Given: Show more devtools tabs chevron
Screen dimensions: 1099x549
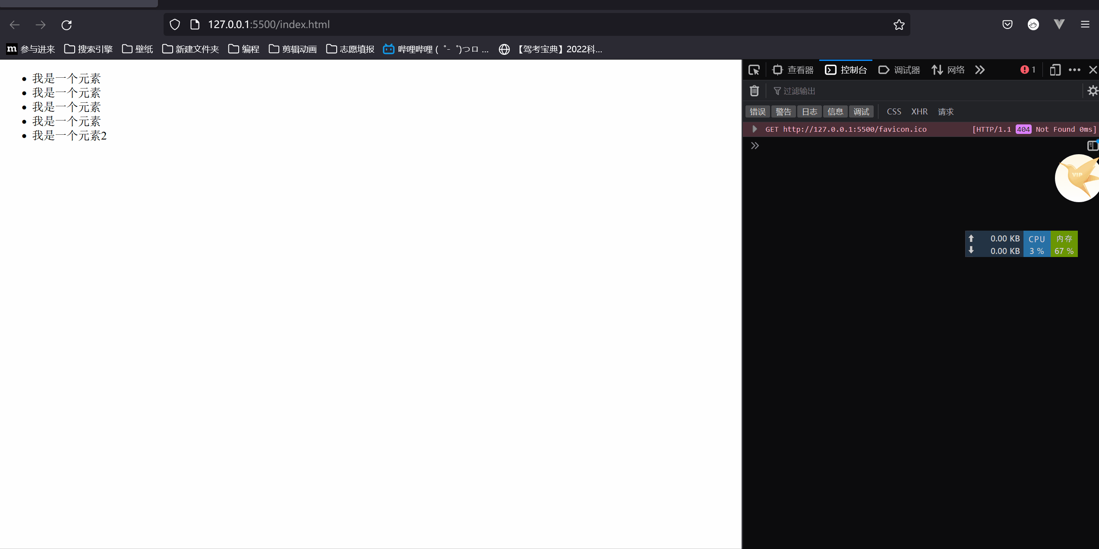Looking at the screenshot, I should 980,70.
